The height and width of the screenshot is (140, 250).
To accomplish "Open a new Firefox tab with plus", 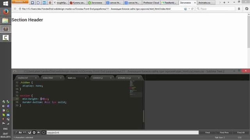I will pyautogui.click(x=224, y=3).
